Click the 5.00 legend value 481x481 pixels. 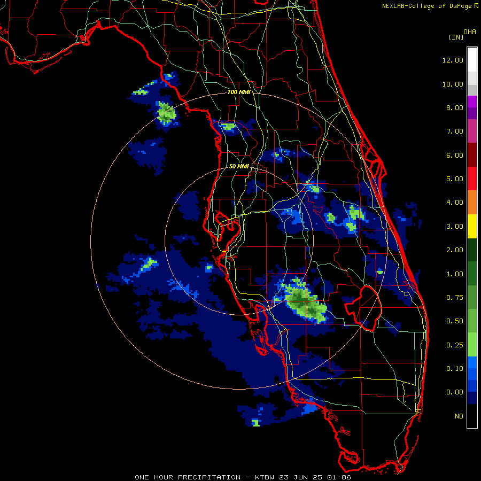(455, 179)
